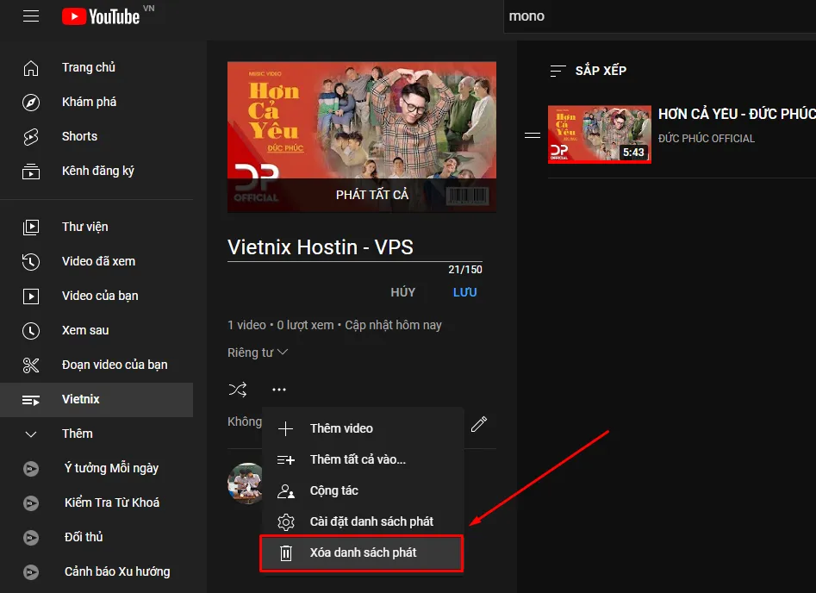Open the Kiểm Tra Từ Khoá channel icon

[x=31, y=503]
